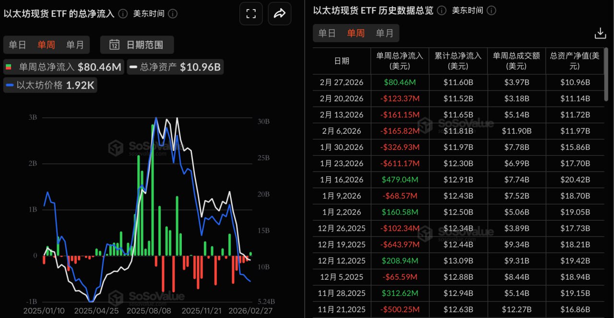Screen dimensions: 614x318
Task: Switch the history table to 单月 view
Action: tap(385, 33)
